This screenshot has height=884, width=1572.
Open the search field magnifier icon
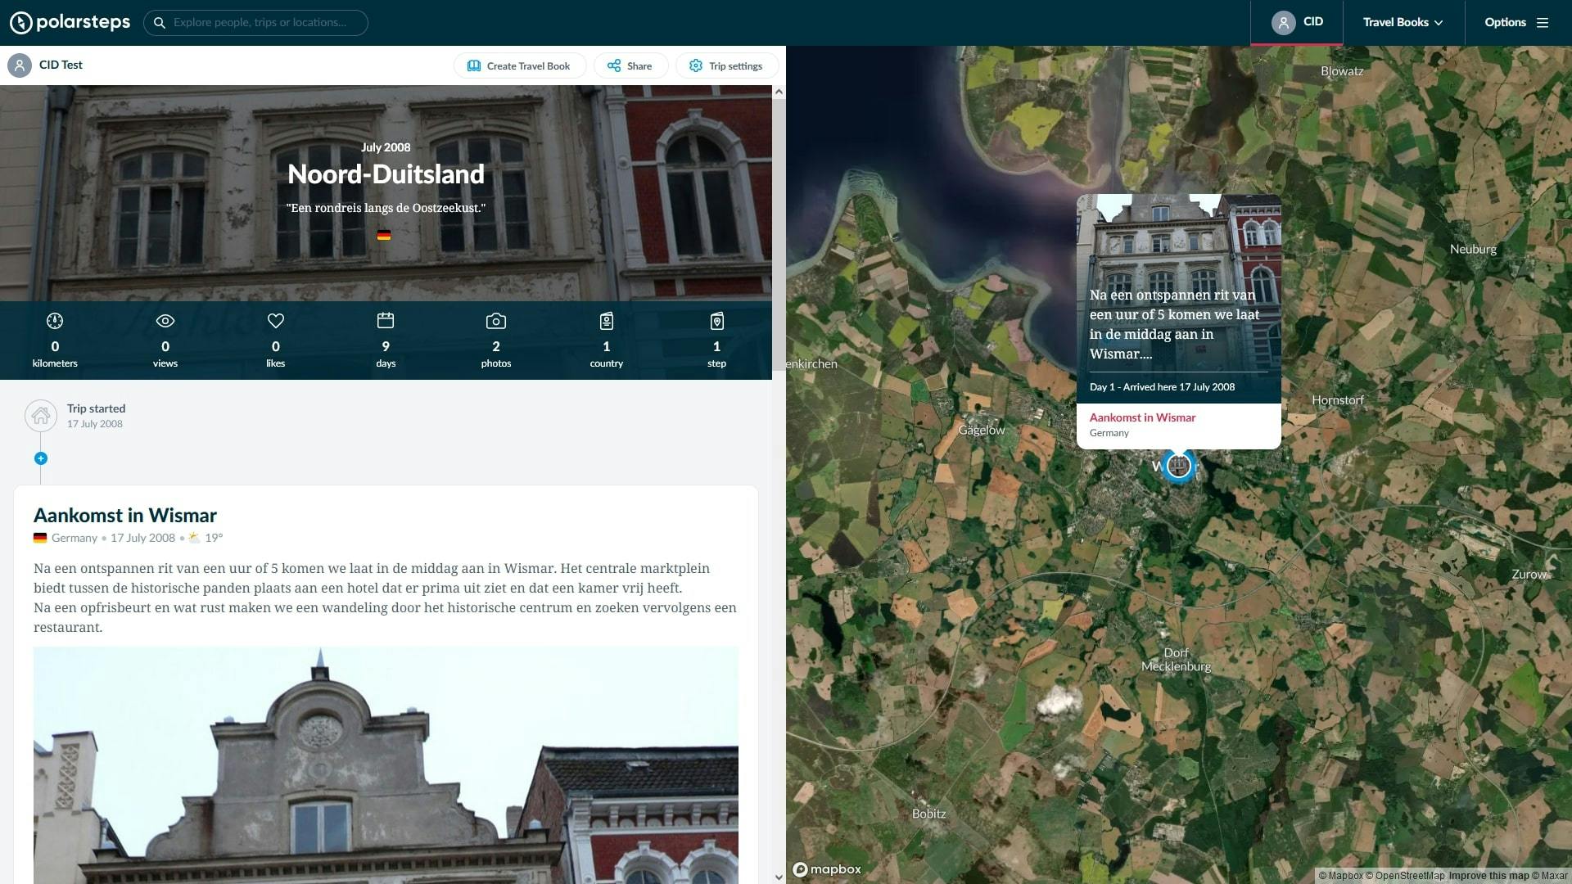point(159,22)
